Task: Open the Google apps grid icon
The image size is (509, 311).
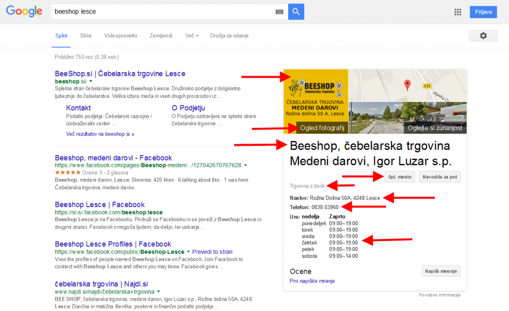Action: [x=458, y=12]
